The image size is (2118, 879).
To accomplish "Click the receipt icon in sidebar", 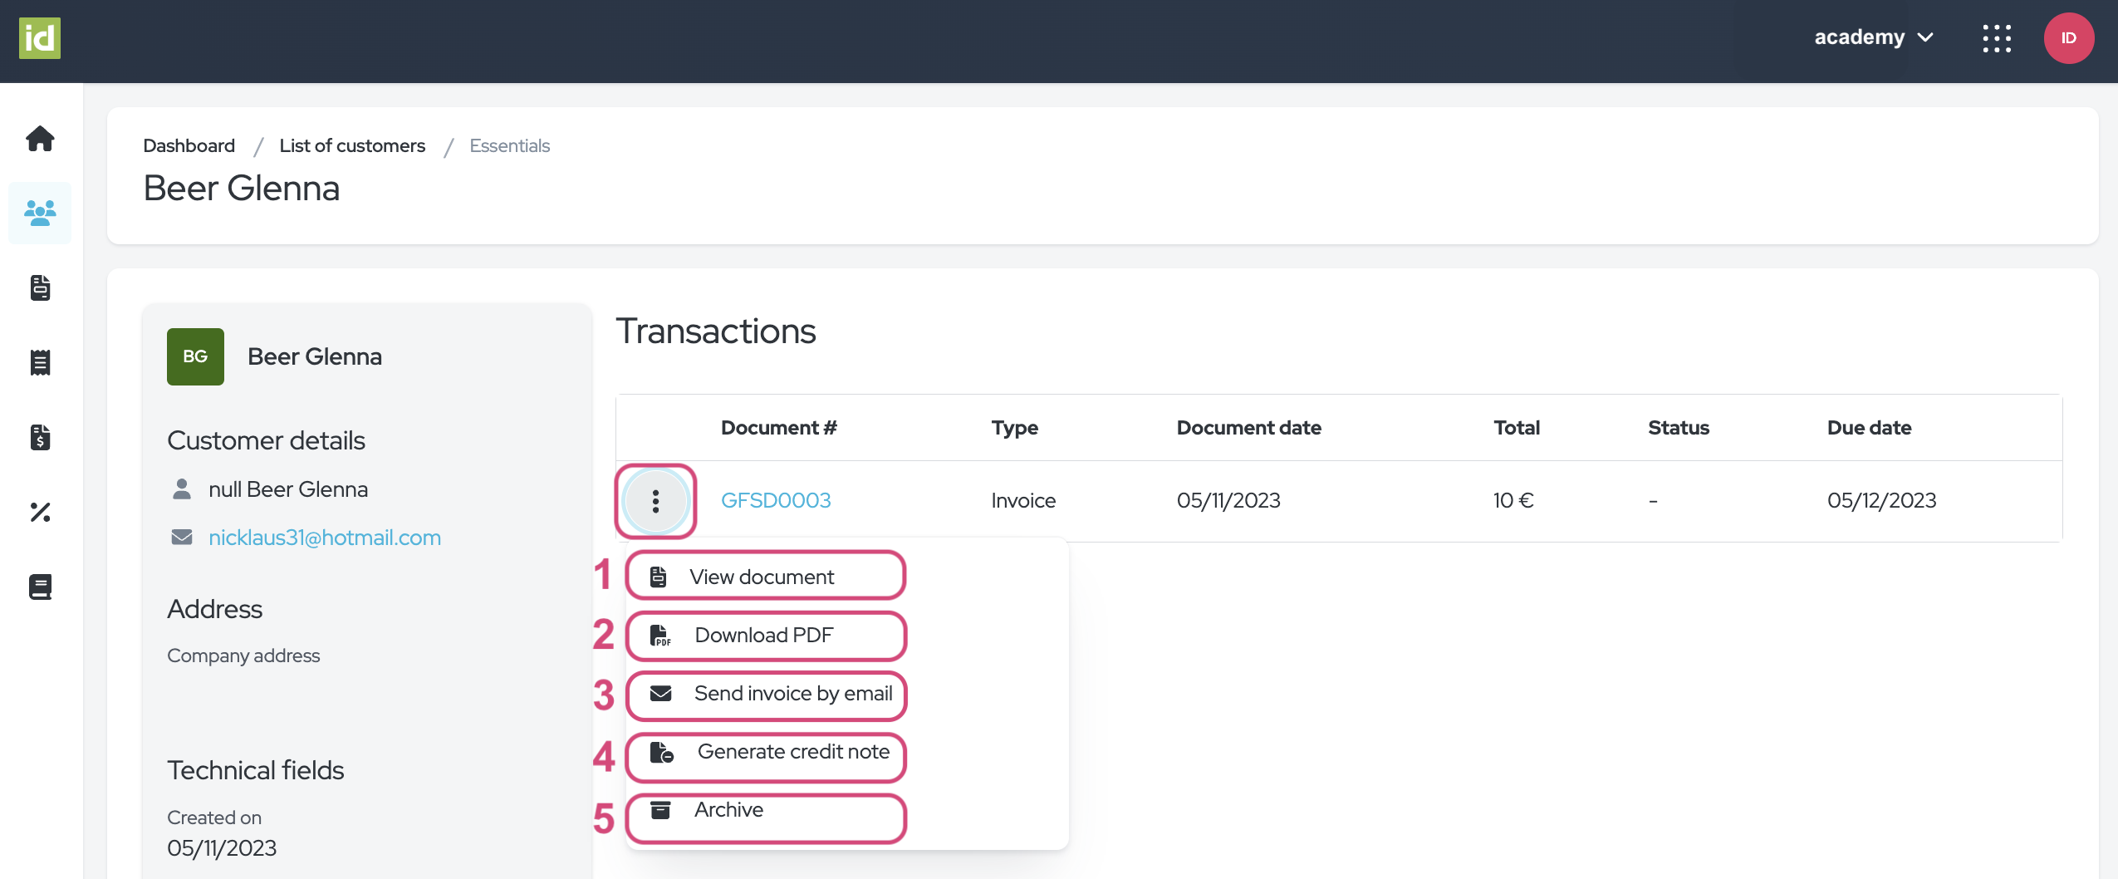I will 40,362.
